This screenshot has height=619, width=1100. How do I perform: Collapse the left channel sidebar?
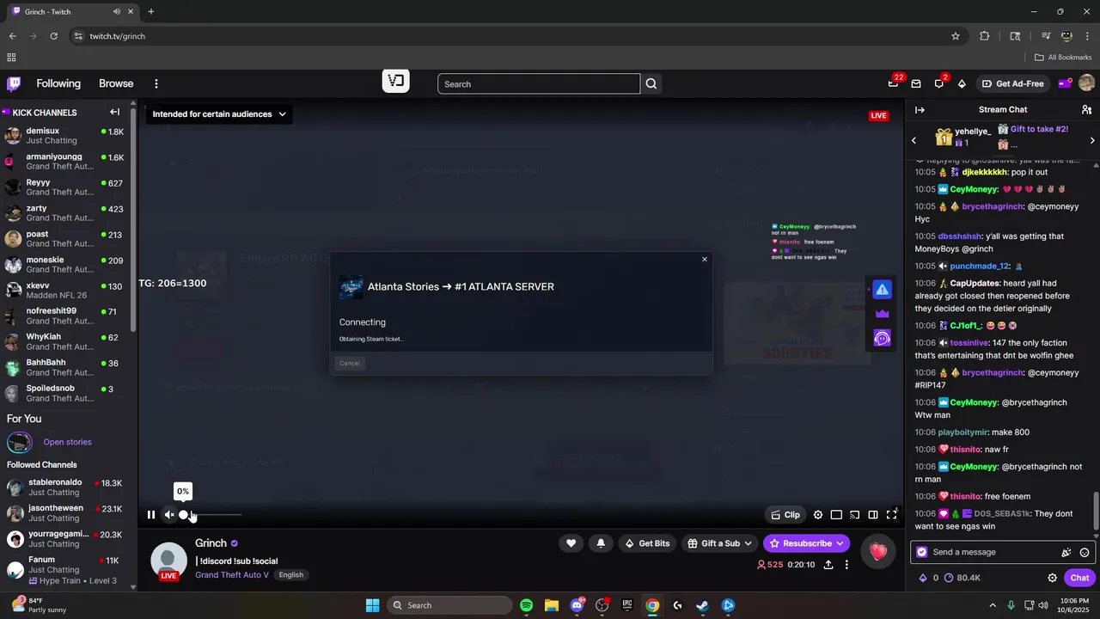tap(114, 112)
